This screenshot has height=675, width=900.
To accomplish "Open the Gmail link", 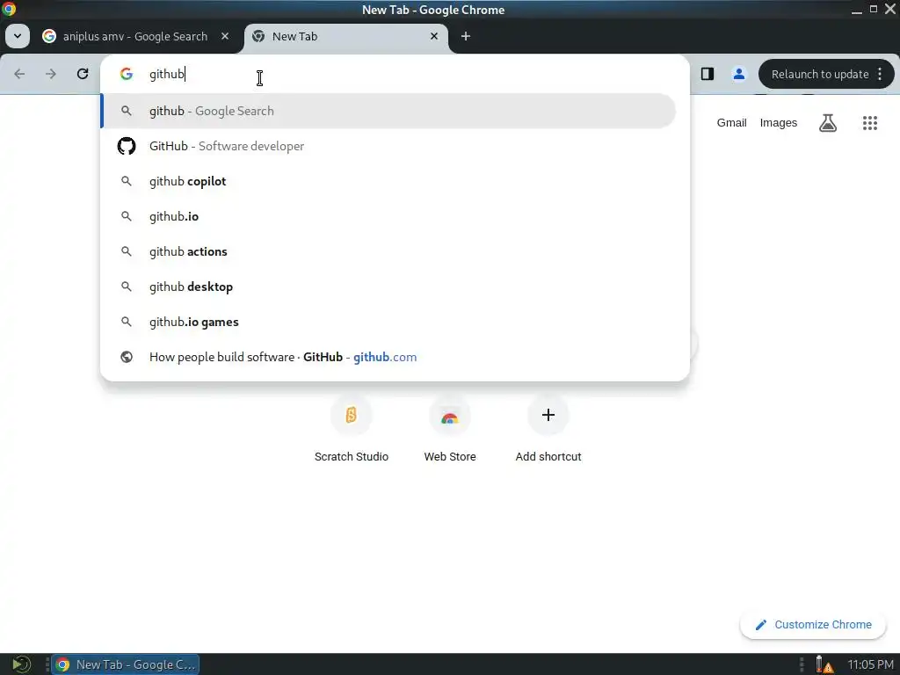I will pos(731,123).
